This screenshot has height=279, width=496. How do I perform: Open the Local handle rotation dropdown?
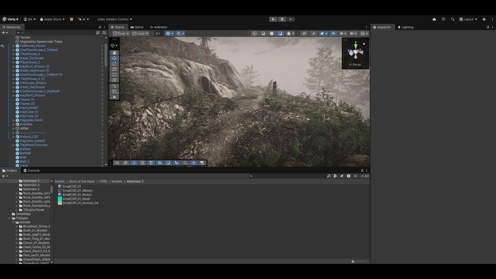click(x=140, y=33)
